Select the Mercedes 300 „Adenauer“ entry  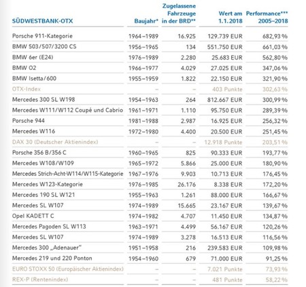coord(47,248)
